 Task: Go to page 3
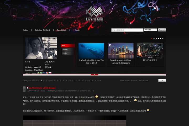pos(48,80)
